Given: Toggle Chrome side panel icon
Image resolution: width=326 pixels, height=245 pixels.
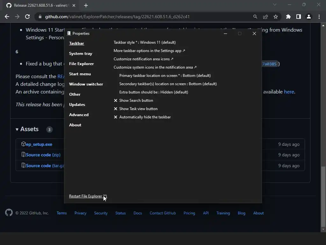Looking at the screenshot, I should click(299, 17).
